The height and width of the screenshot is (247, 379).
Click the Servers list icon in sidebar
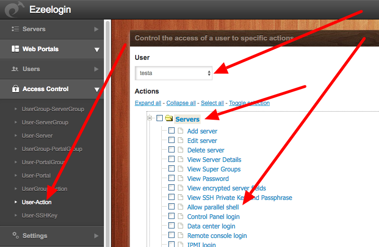tap(15, 29)
